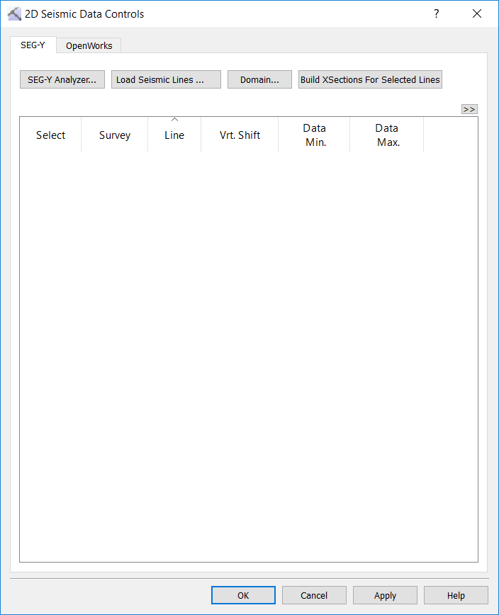Image resolution: width=499 pixels, height=615 pixels.
Task: Sort the table by Survey column
Action: point(114,135)
